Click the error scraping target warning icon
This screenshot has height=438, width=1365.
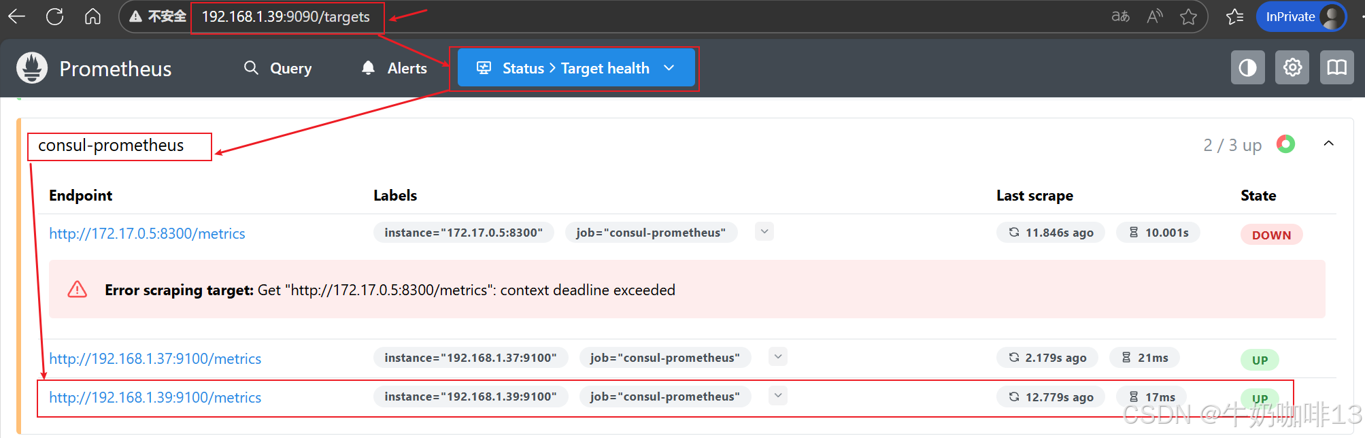coord(78,290)
